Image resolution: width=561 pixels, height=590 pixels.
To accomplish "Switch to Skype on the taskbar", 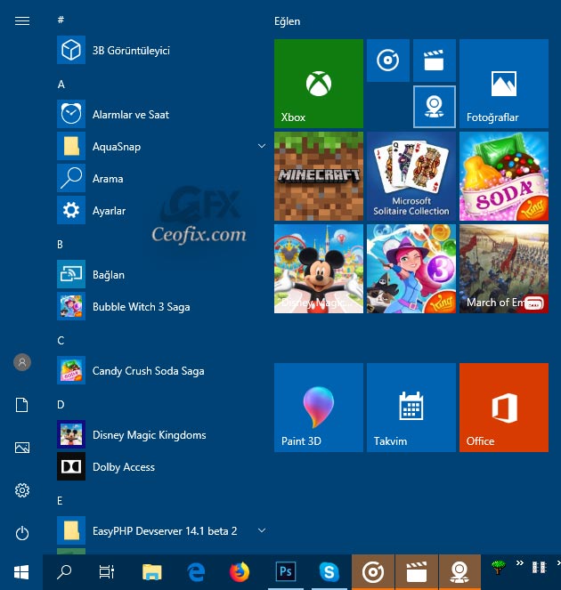I will 329,572.
